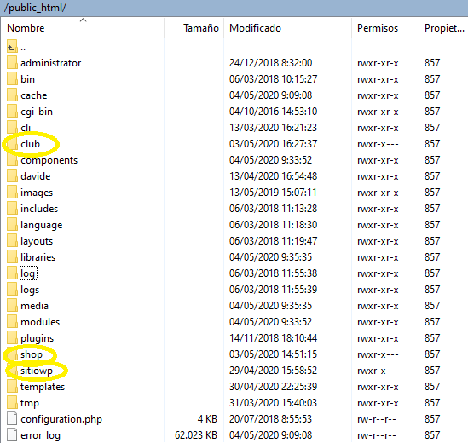Select the error_log file icon
468x443 pixels.
point(12,434)
